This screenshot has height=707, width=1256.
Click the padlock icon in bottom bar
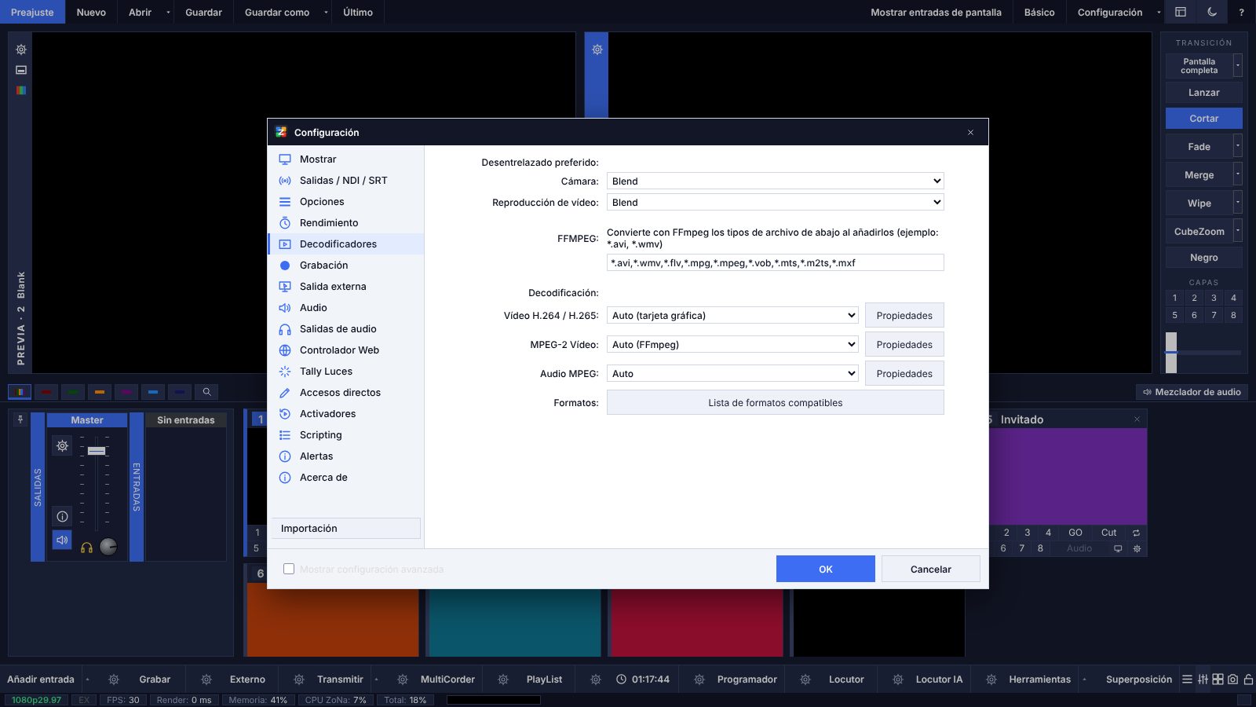1248,680
